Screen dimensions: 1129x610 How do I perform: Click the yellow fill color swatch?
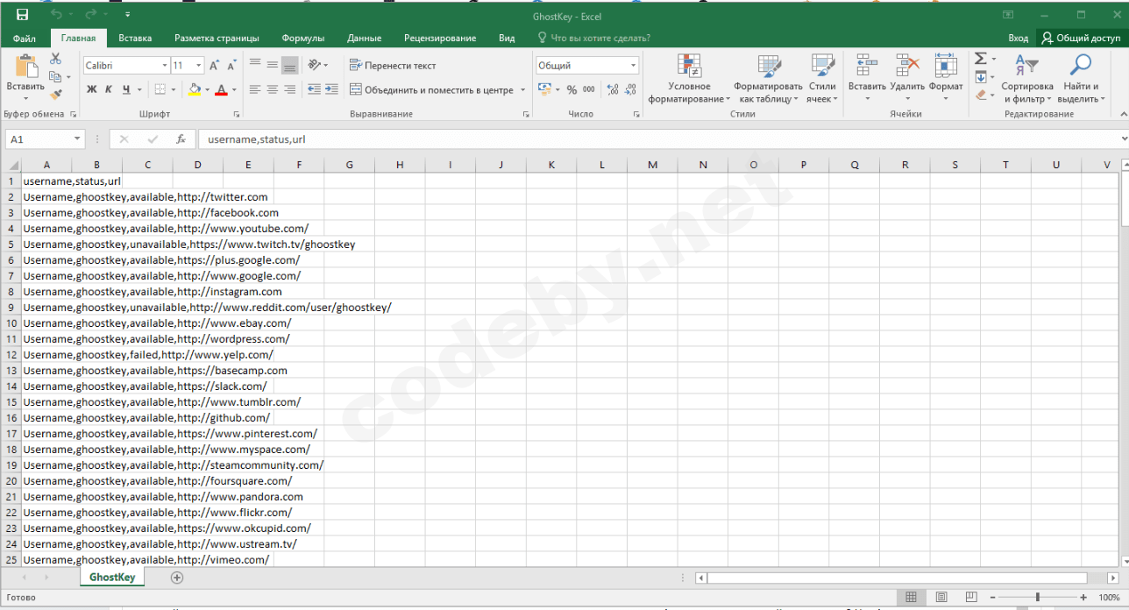[195, 89]
